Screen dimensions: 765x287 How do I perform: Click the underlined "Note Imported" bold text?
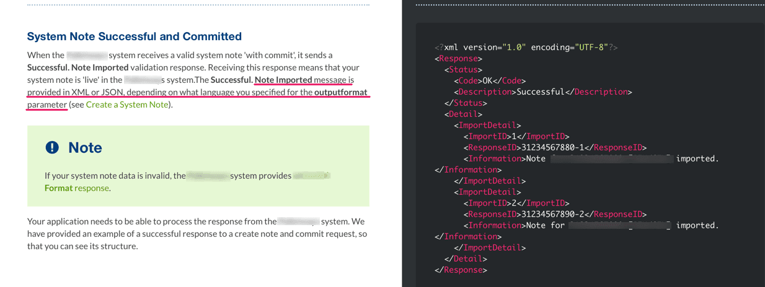[x=283, y=80]
